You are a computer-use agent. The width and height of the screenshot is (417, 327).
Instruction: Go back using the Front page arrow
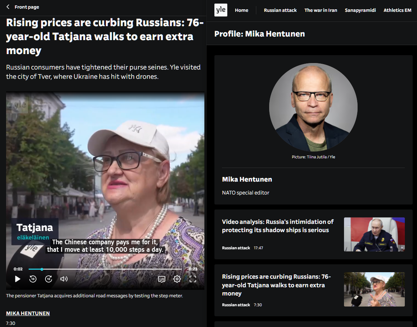click(x=8, y=7)
